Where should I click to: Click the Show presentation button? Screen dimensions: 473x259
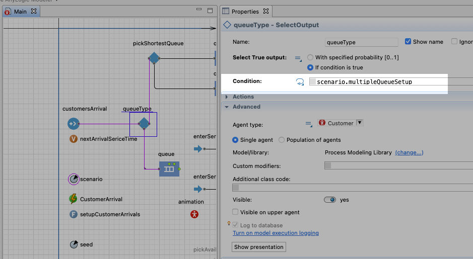click(x=259, y=247)
